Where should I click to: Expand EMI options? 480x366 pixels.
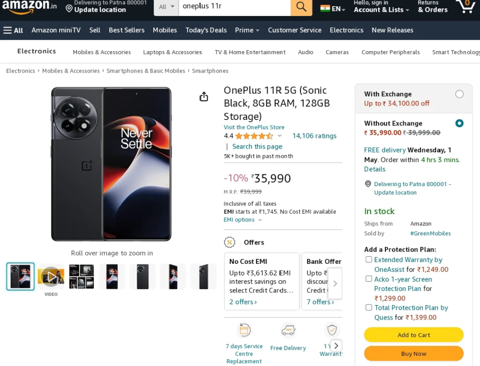tap(243, 220)
